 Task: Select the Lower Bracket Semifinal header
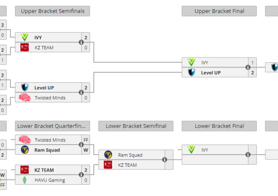(x=136, y=126)
